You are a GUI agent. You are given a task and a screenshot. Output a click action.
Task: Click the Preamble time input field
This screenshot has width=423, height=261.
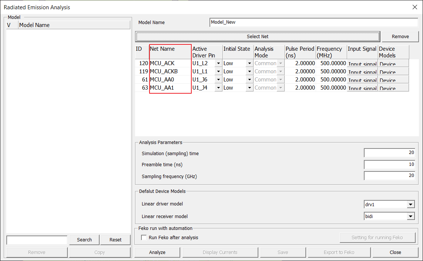point(390,164)
